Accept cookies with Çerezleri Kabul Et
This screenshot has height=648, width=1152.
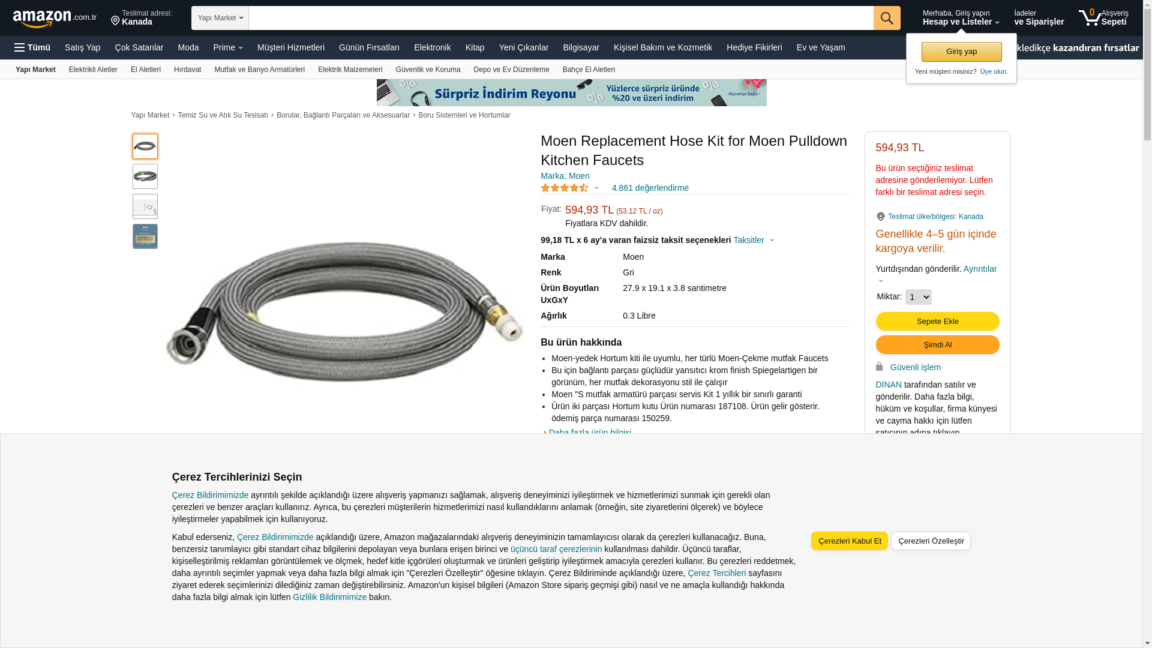tap(849, 541)
